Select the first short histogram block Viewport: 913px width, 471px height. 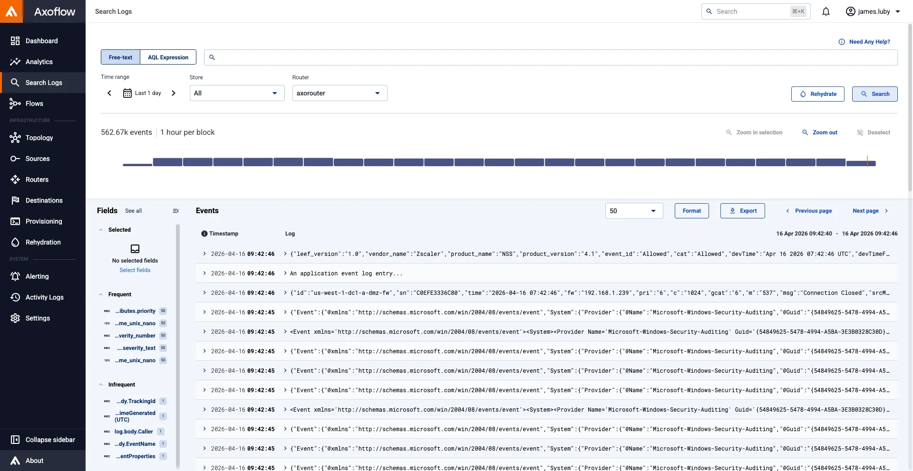click(137, 164)
